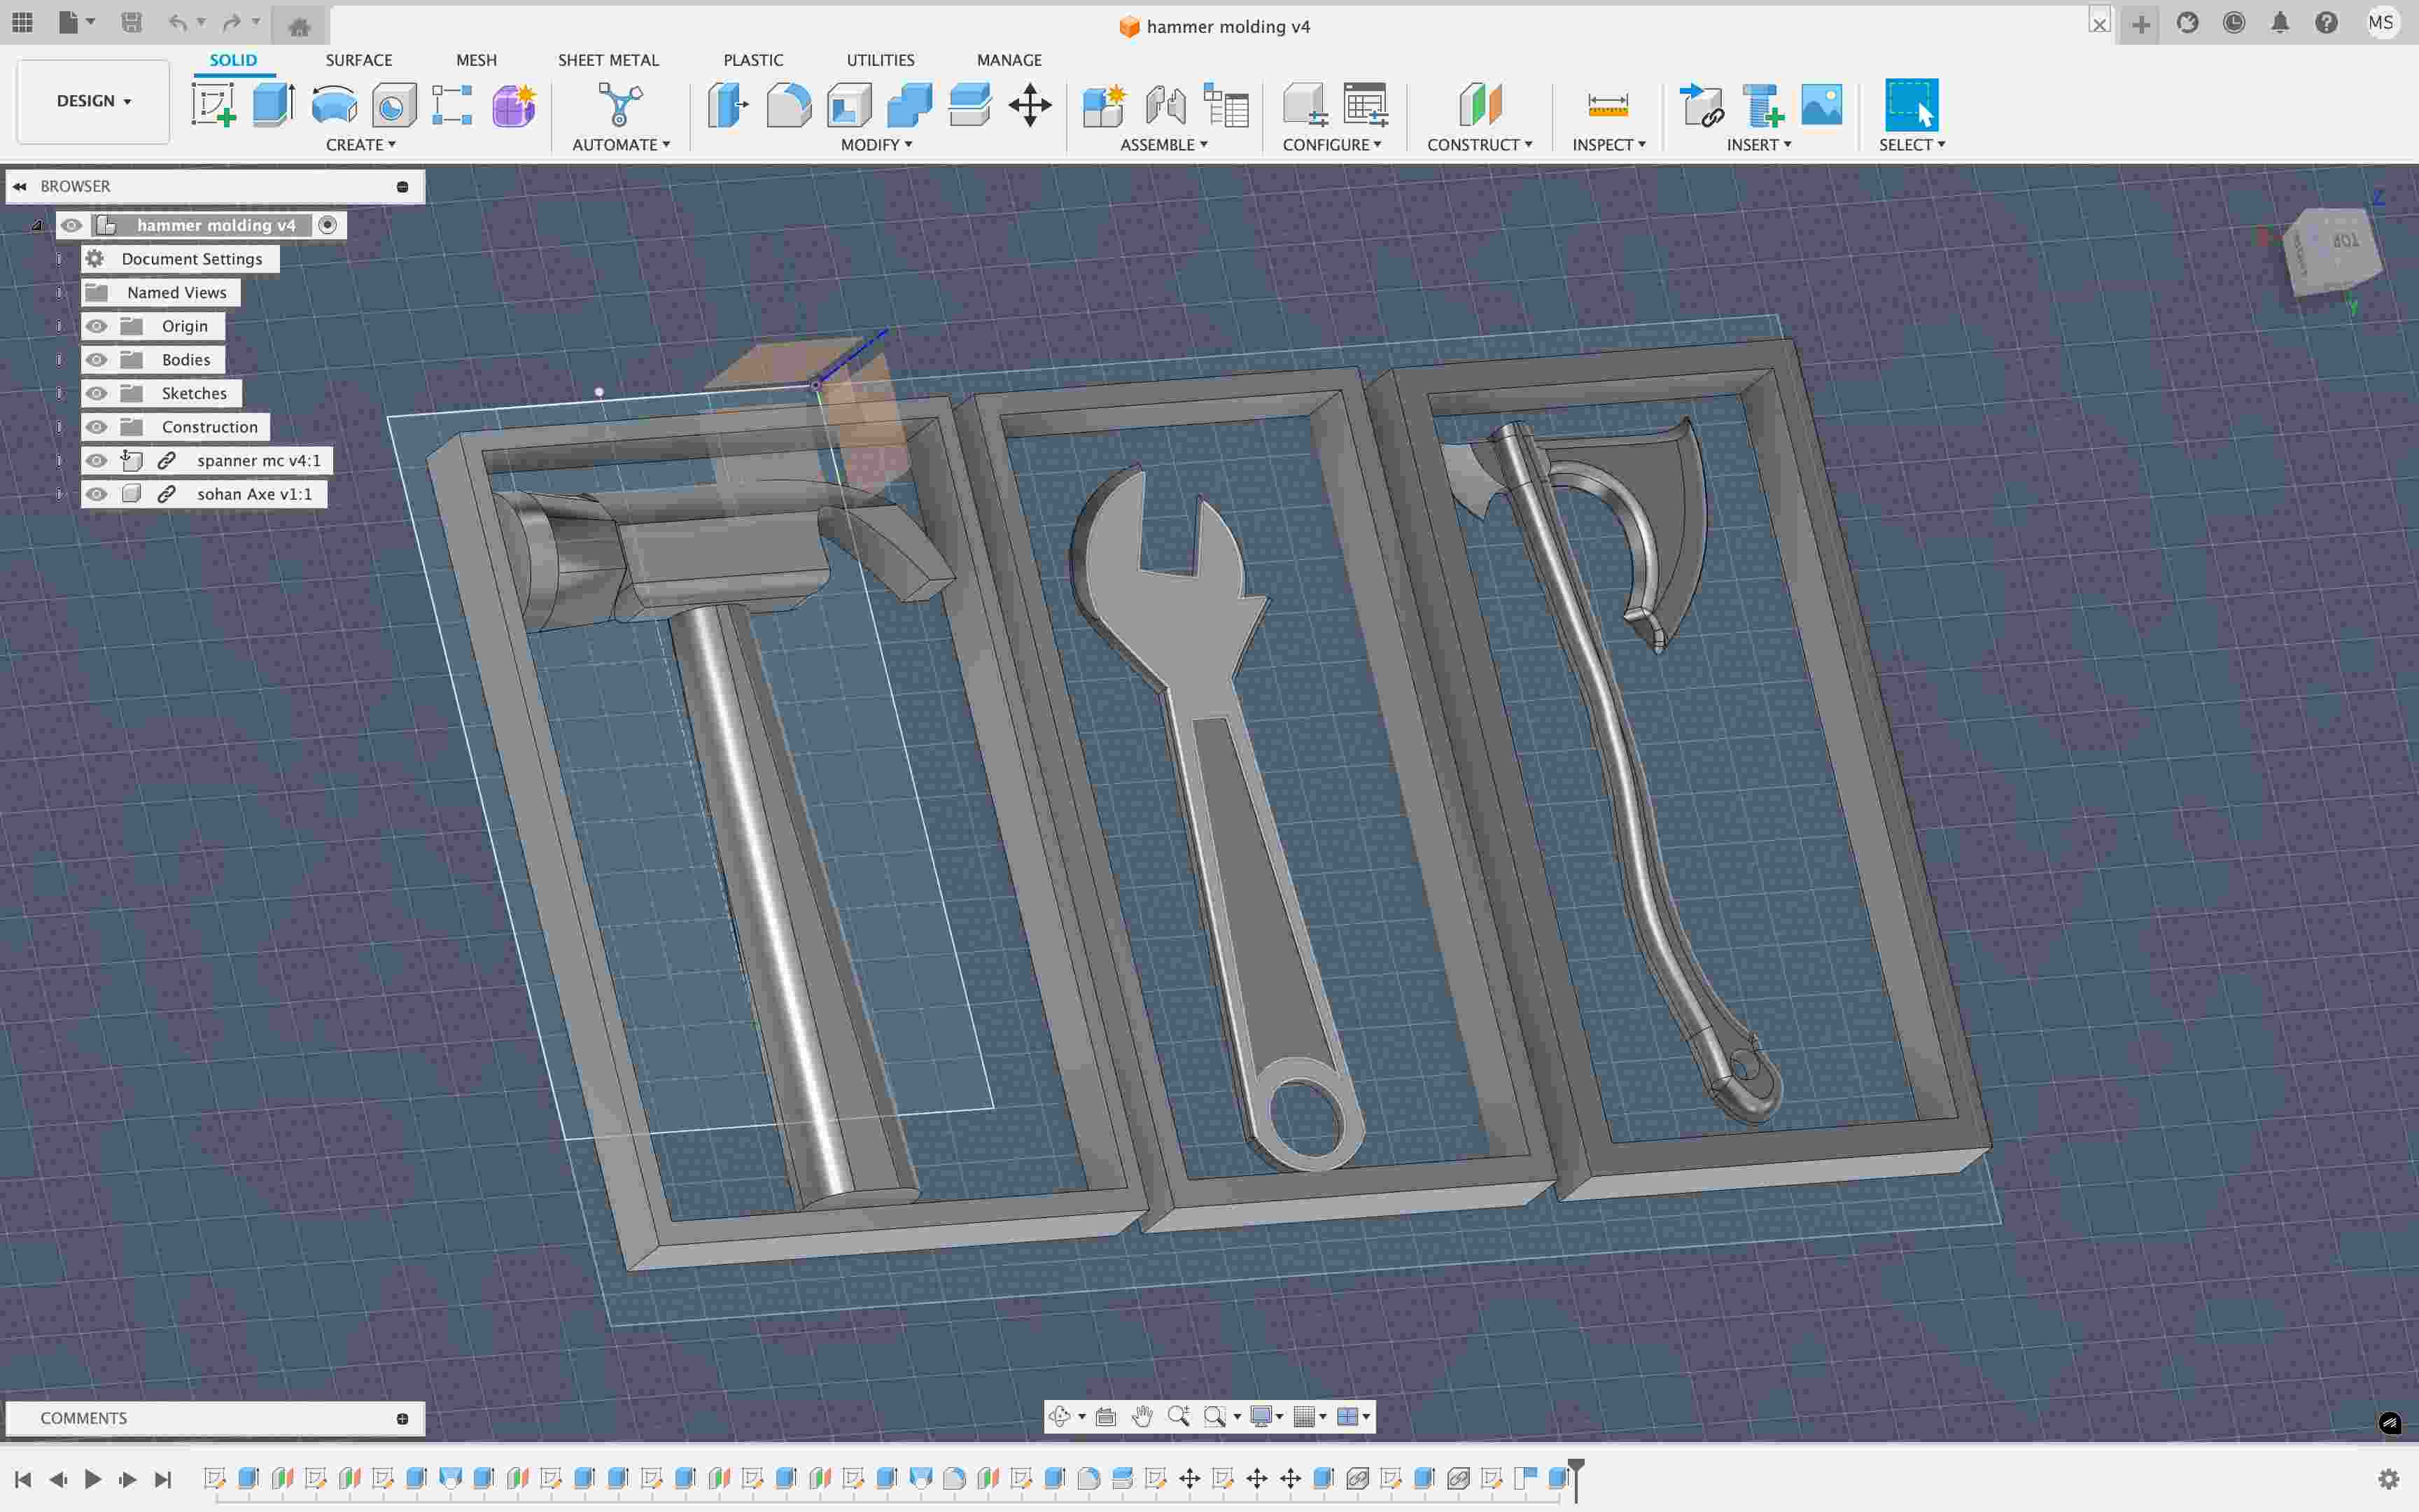Click the Insert Canvas image icon
The image size is (2419, 1512).
(1821, 105)
